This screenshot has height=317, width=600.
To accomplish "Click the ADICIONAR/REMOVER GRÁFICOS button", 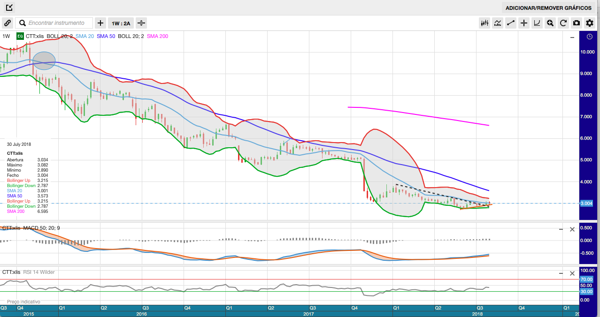I will point(548,8).
